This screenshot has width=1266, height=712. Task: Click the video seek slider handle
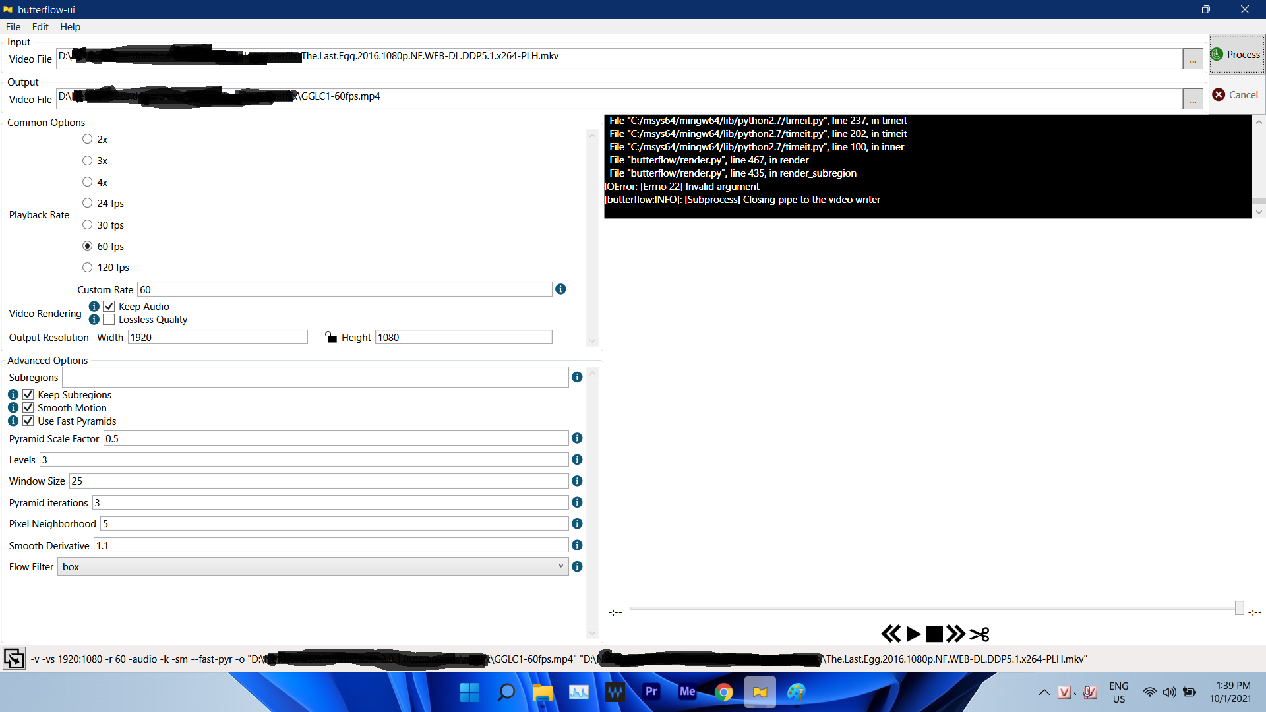[1239, 608]
